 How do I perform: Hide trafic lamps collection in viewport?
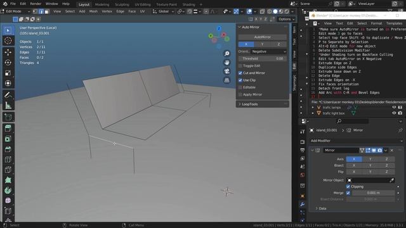[394, 107]
